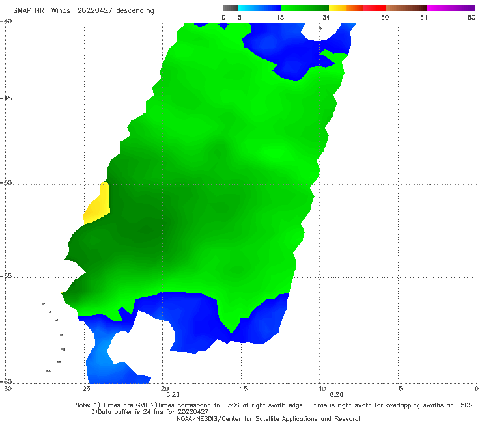Click the magenta-purple 64-80 colorbar segment
This screenshot has width=482, height=423.
[x=451, y=8]
